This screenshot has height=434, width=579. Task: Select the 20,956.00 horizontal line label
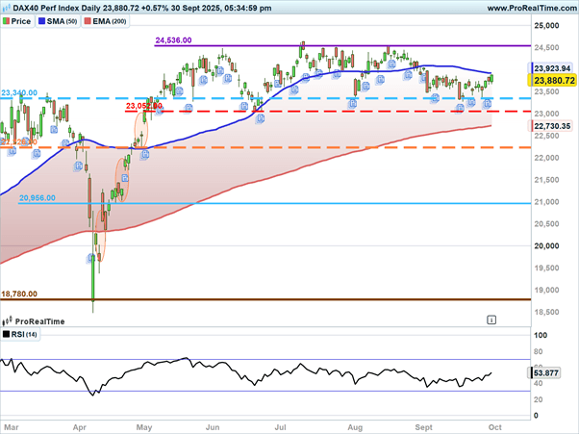coord(38,198)
